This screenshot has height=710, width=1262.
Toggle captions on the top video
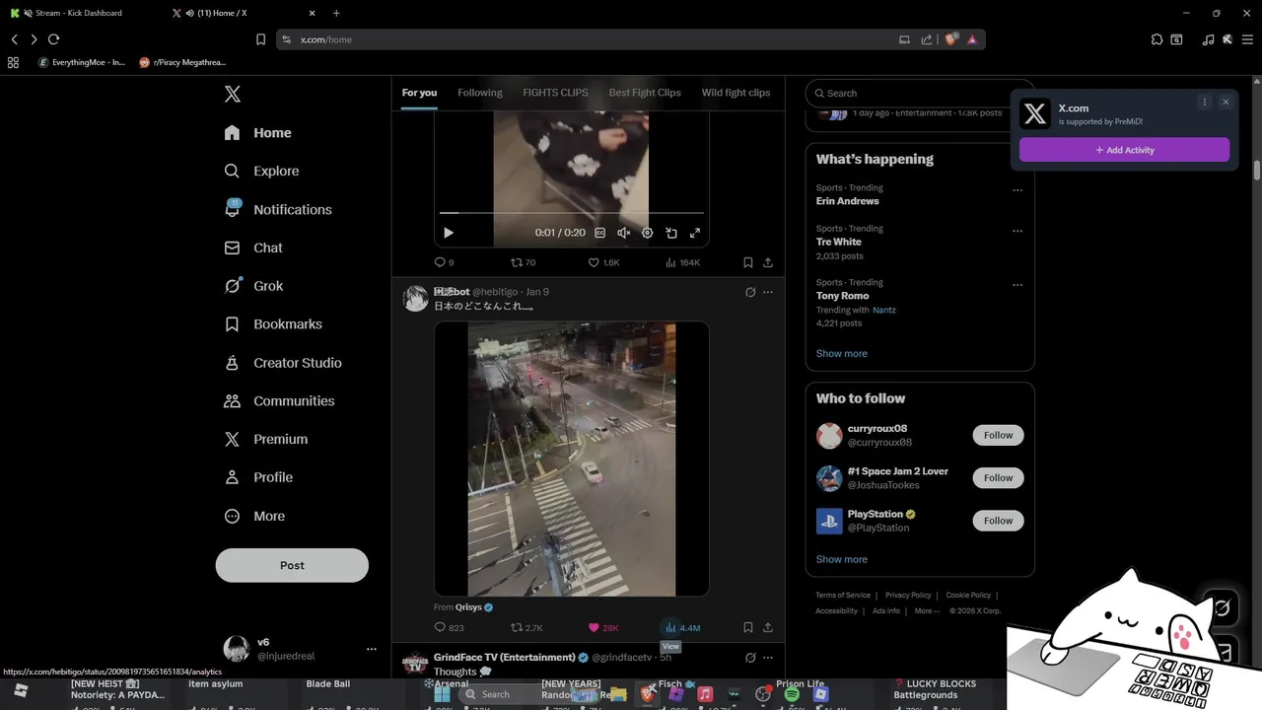point(599,233)
